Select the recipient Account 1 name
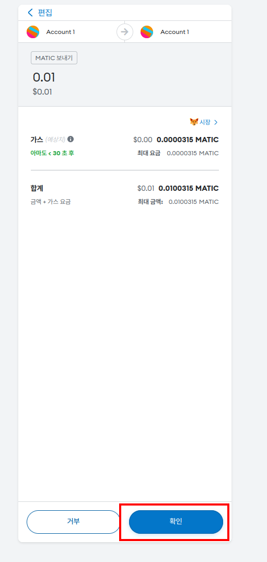The height and width of the screenshot is (562, 267). (x=175, y=32)
